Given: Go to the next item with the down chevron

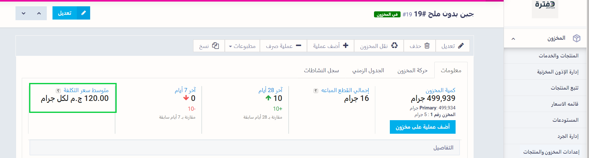Looking at the screenshot, I should tap(23, 13).
